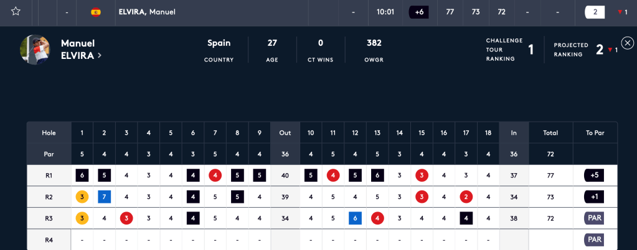The height and width of the screenshot is (250, 637).
Task: Click the R1 +5 to-par badge
Action: (x=594, y=176)
